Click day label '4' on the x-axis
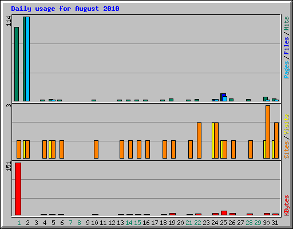The height and width of the screenshot is (229, 293). tap(45, 223)
